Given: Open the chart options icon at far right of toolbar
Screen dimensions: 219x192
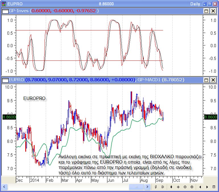Looking at the screenshot, I should coord(214,187).
